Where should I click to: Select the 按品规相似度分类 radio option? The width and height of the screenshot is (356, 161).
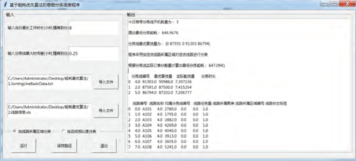[79, 131]
